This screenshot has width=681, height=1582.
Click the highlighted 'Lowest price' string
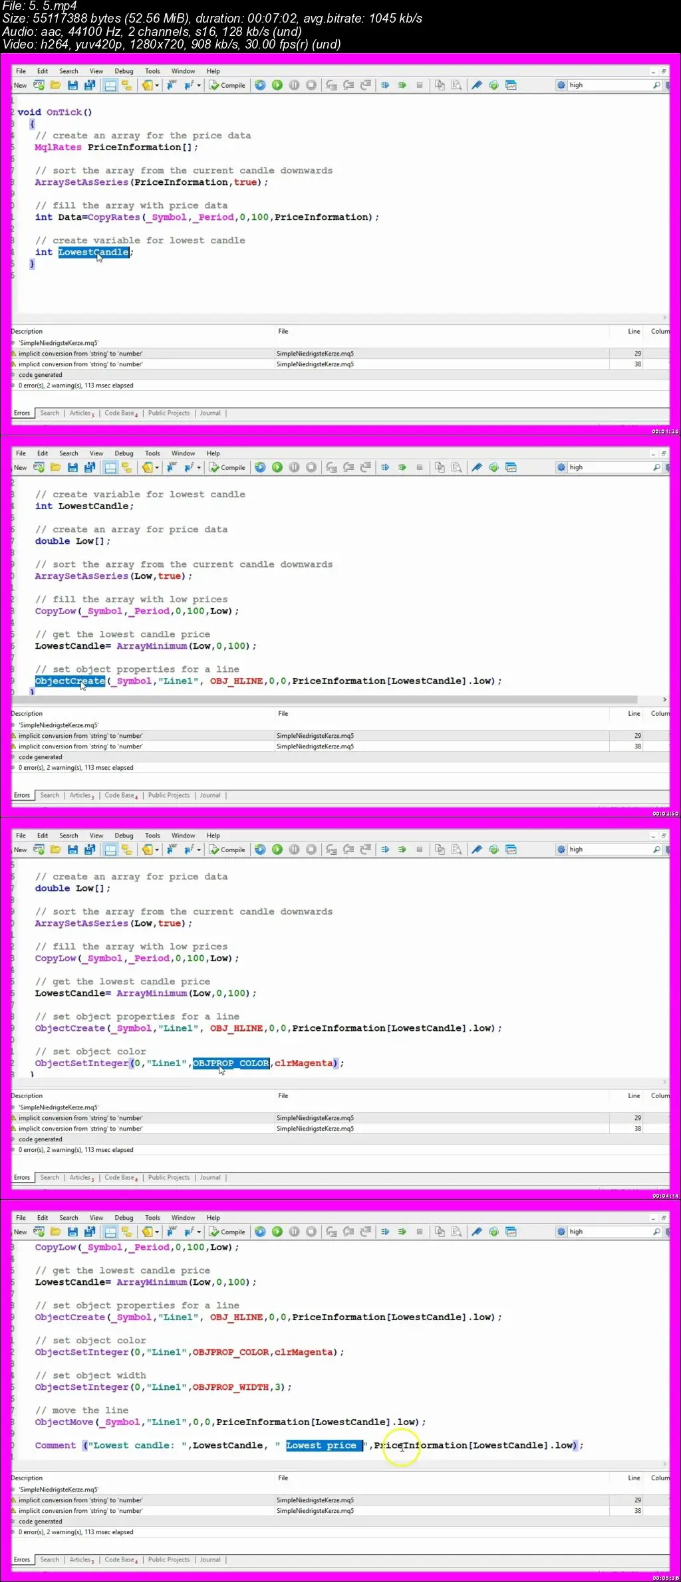point(324,1446)
